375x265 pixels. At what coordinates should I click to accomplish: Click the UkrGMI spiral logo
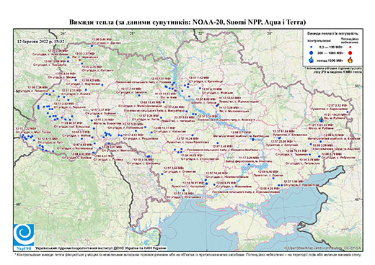pyautogui.click(x=24, y=235)
